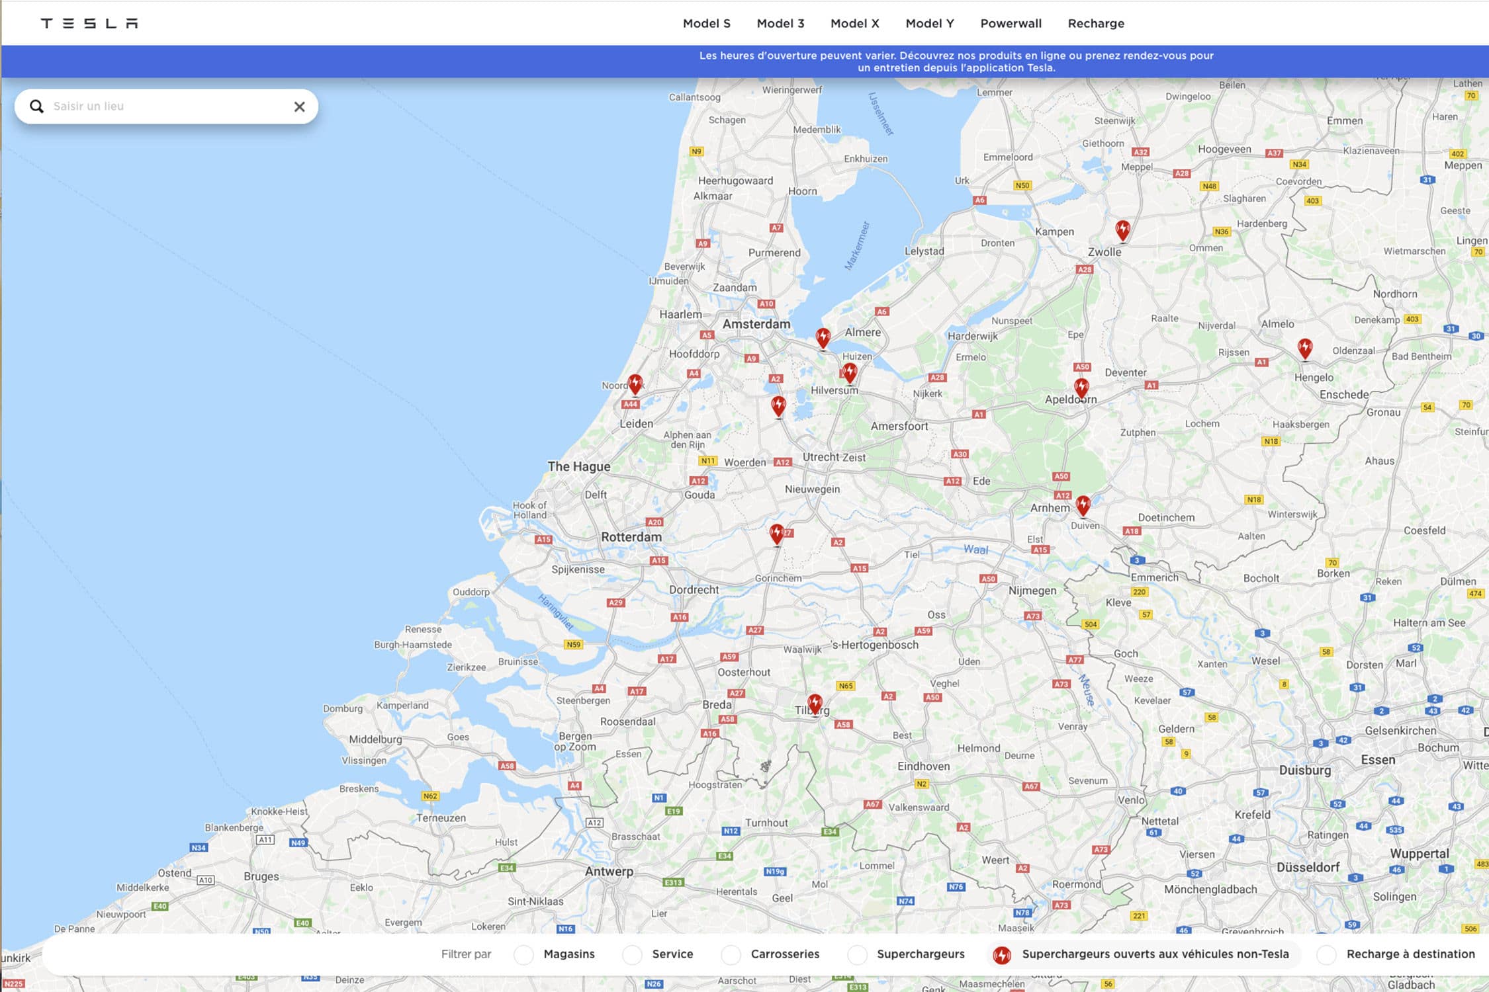Click the Antwerp city label on map
1489x992 pixels.
click(x=609, y=872)
